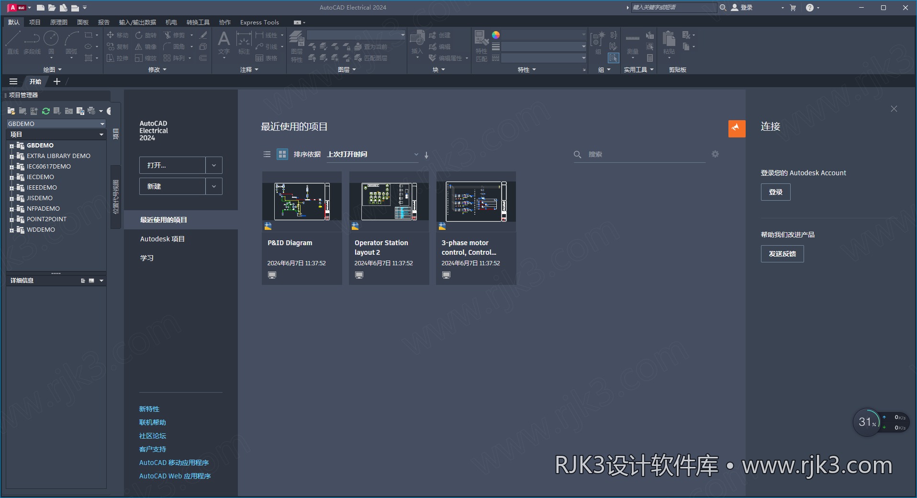
Task: Open the 输入/输出数据 ribbon tab
Action: 137,22
